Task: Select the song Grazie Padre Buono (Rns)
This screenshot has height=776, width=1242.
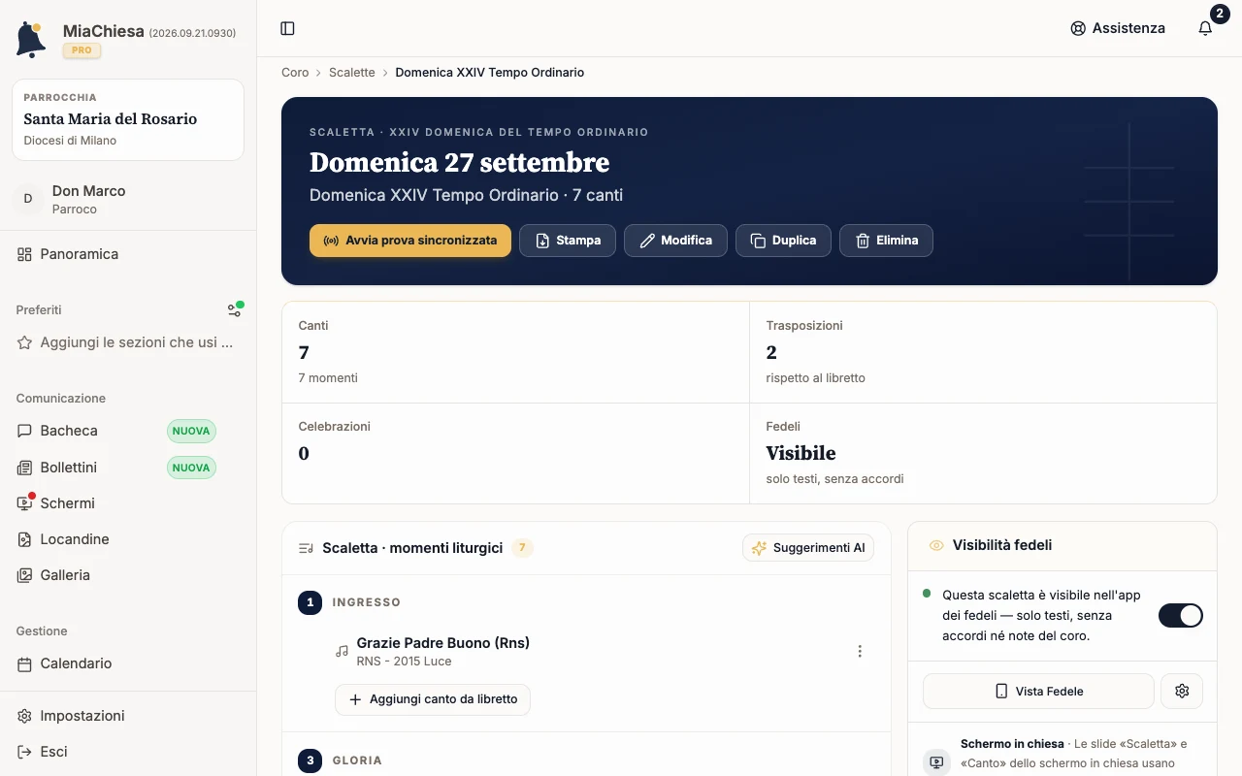Action: tap(443, 643)
